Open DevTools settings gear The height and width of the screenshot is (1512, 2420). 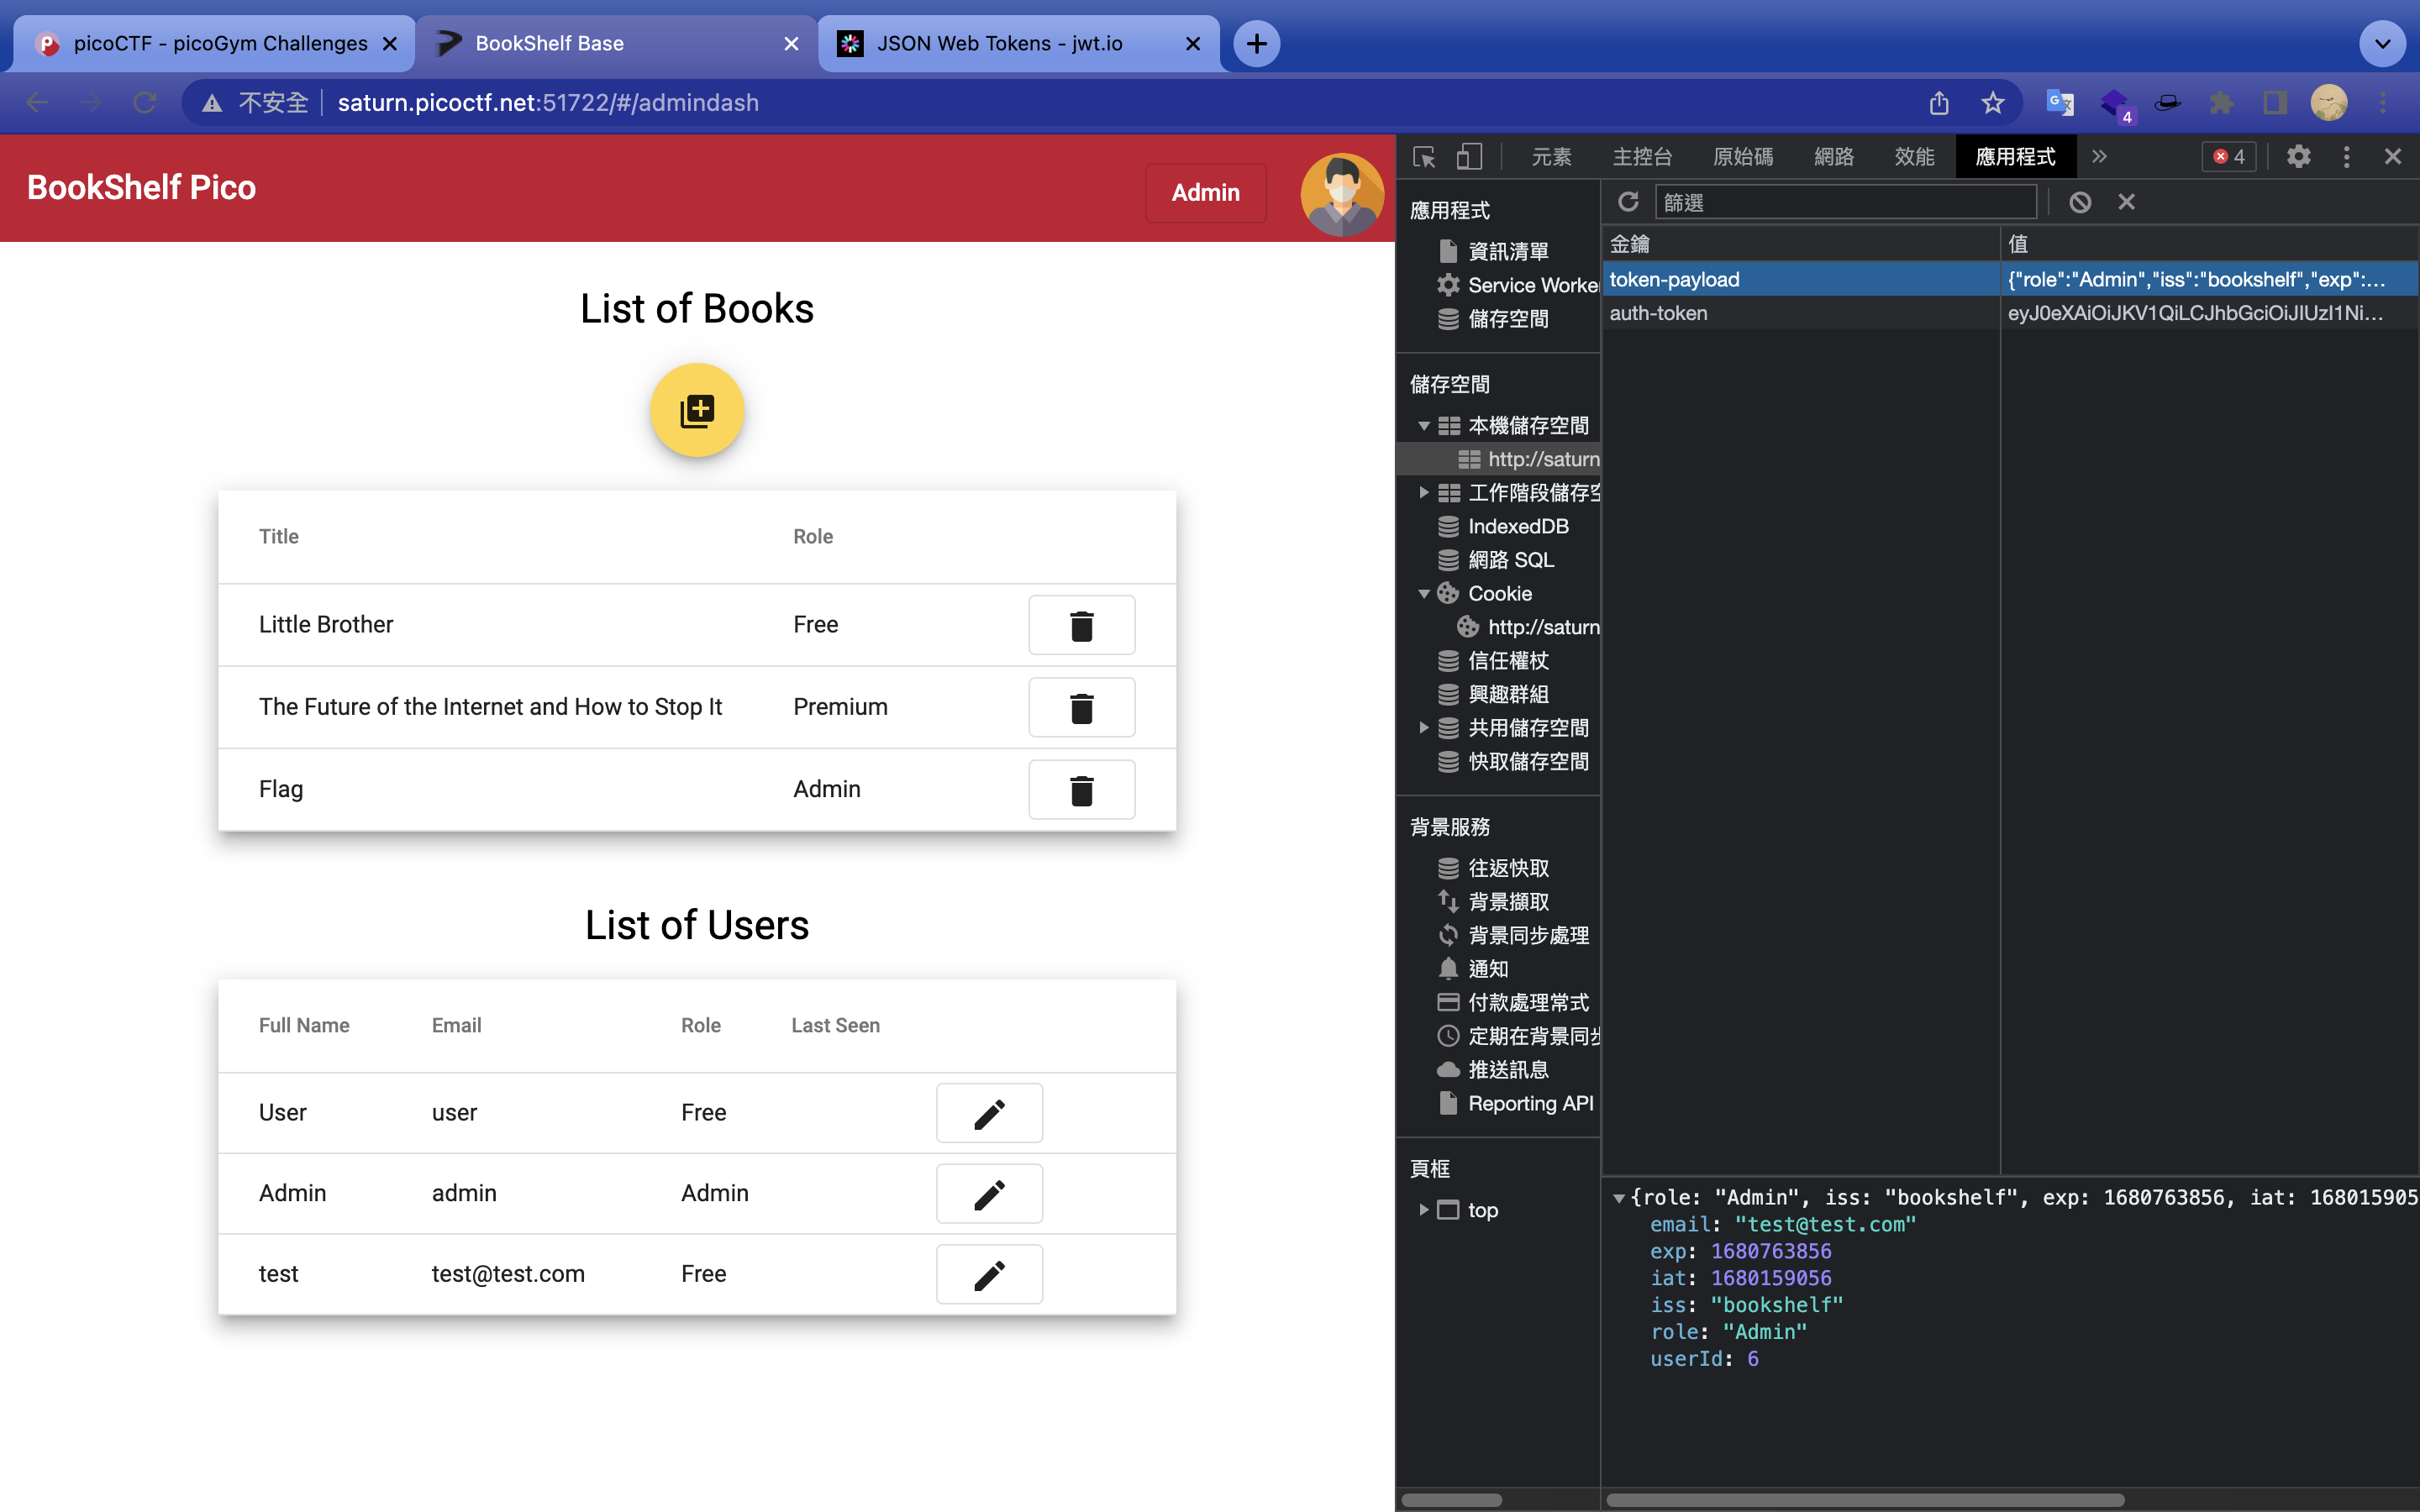coord(2298,157)
